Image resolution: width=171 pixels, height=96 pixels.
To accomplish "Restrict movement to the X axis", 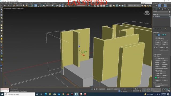I will [154, 6].
